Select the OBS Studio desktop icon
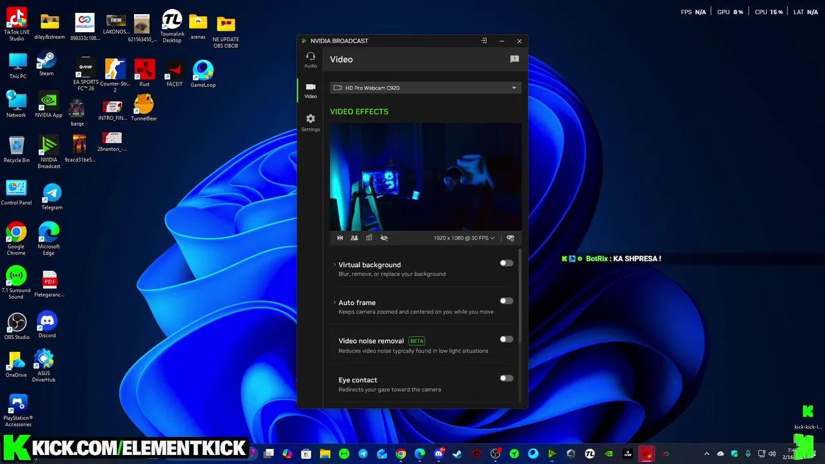 [x=17, y=327]
